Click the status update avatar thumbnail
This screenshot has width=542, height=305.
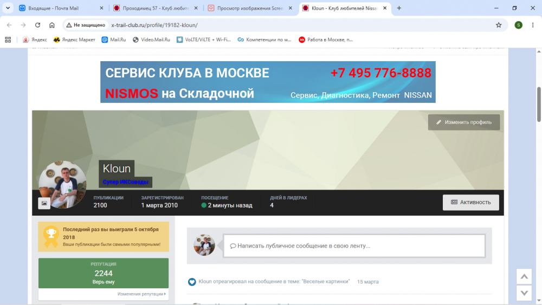(204, 245)
